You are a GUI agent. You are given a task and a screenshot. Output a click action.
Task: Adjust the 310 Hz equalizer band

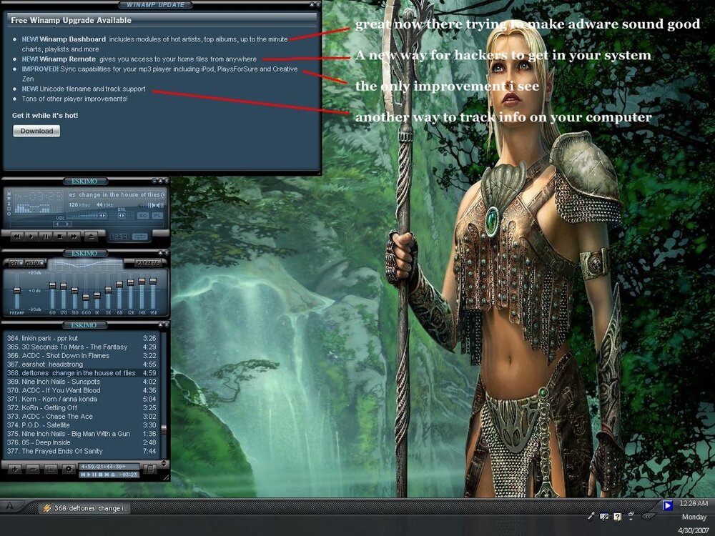pos(75,291)
